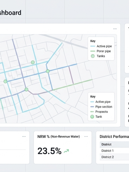Open options menu of bottom-left card

pyautogui.click(x=24, y=137)
